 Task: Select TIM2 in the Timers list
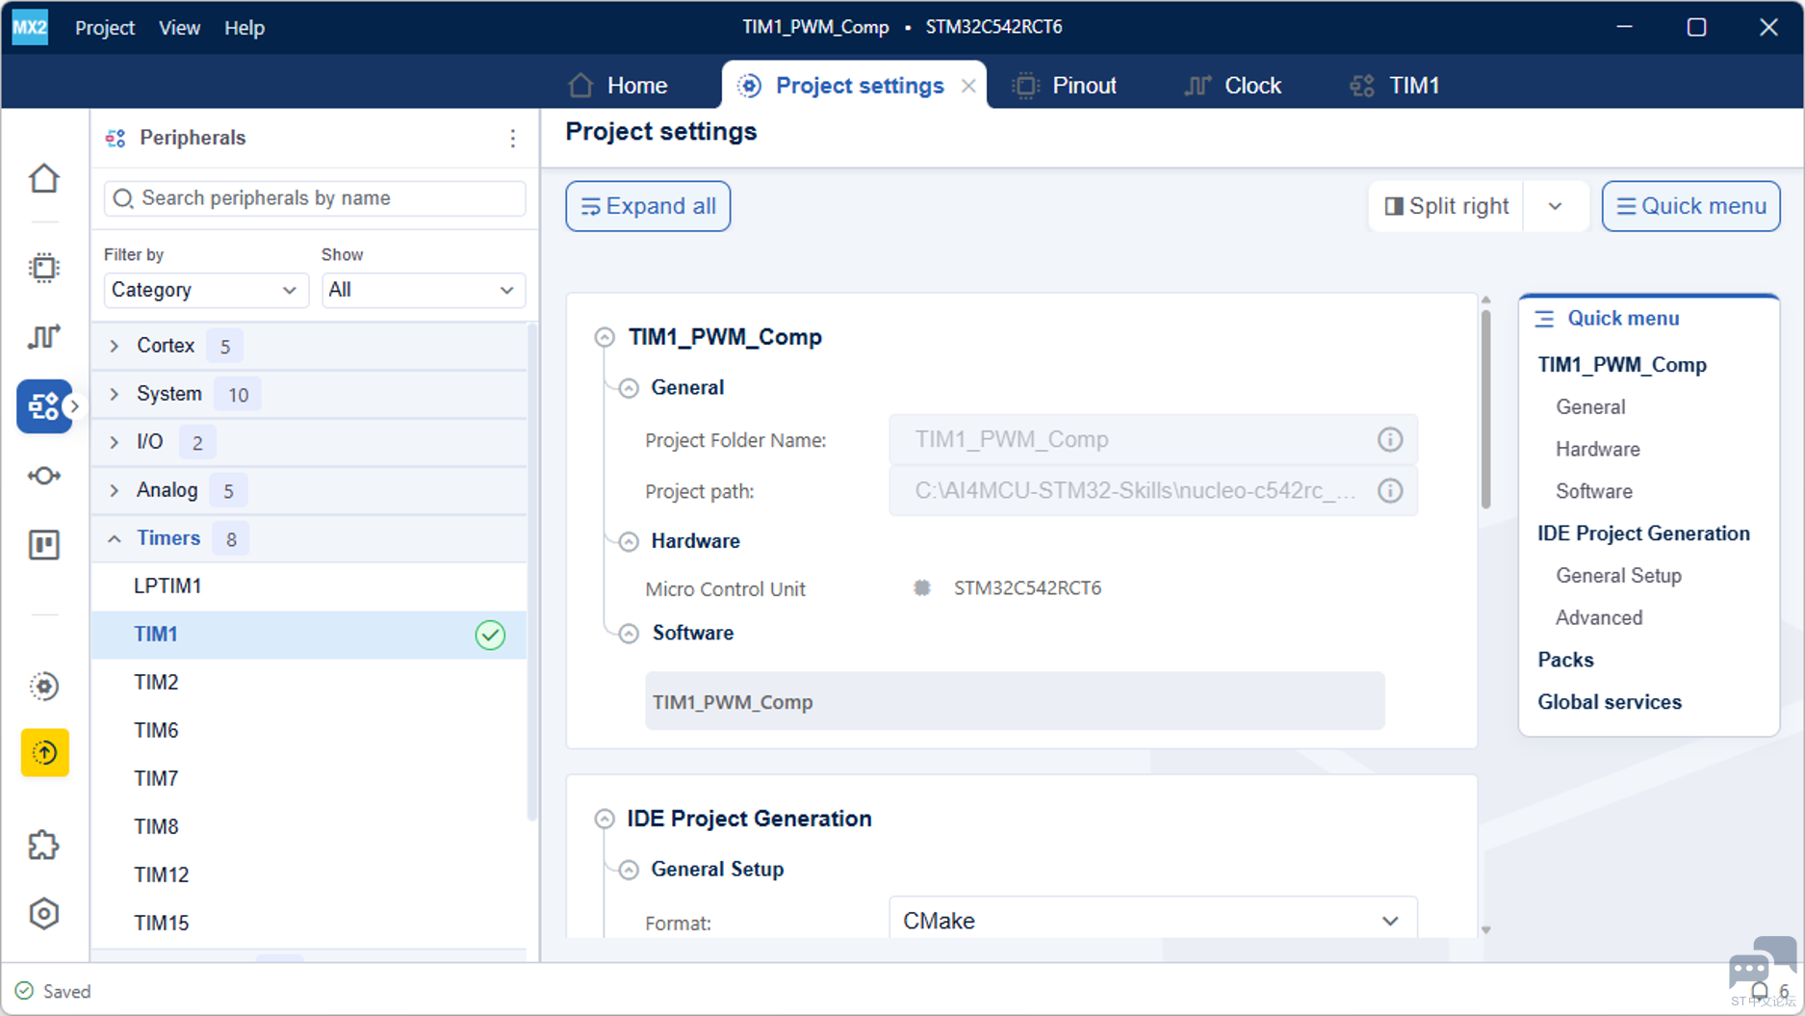tap(309, 683)
